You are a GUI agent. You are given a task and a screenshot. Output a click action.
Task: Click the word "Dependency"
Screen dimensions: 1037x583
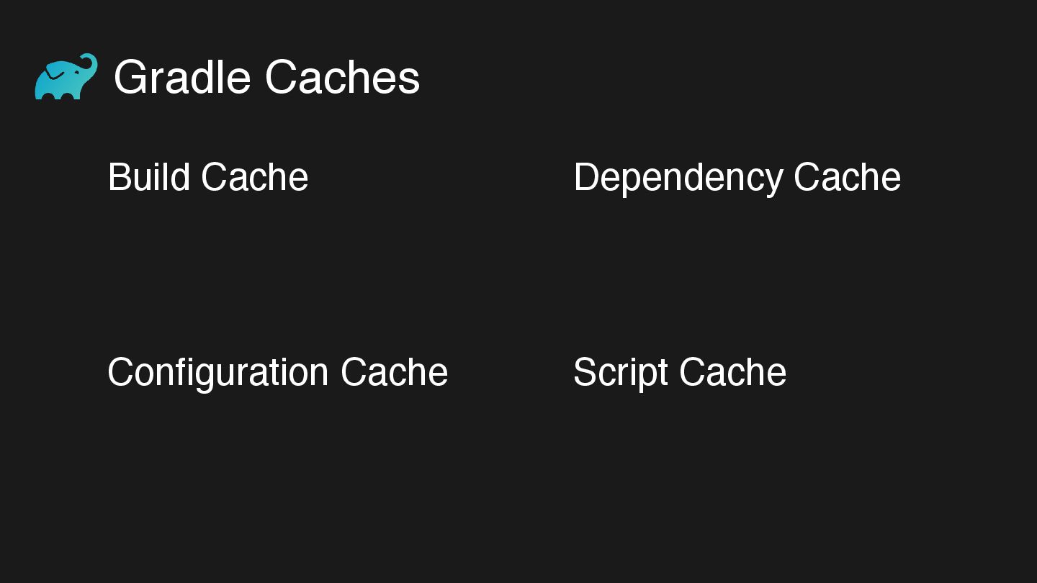[678, 178]
